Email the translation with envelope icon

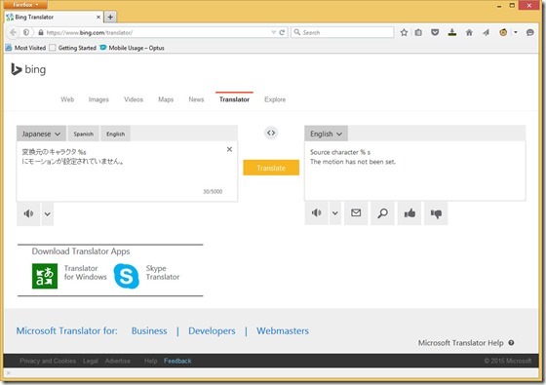click(356, 212)
